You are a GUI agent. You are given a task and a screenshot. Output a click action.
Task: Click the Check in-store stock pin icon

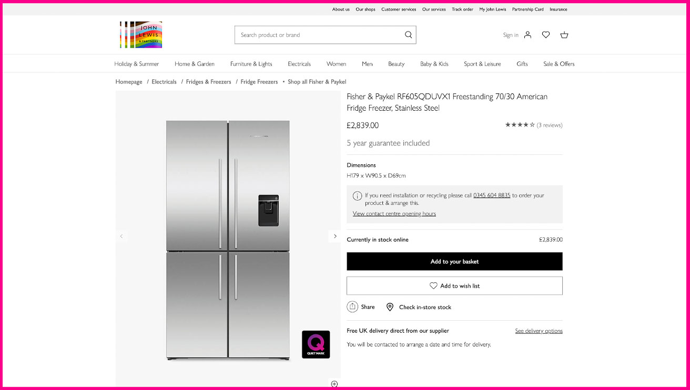click(390, 307)
